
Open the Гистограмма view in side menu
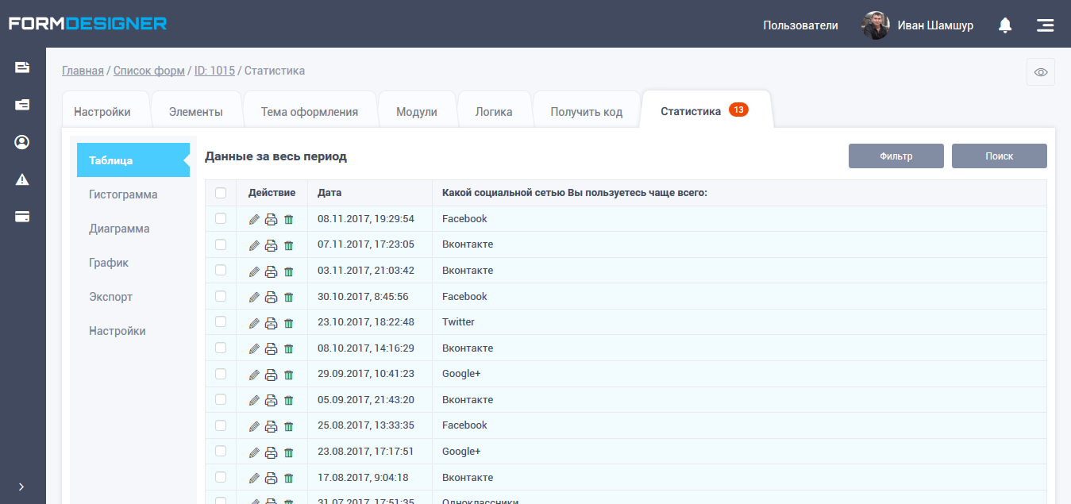(x=123, y=194)
